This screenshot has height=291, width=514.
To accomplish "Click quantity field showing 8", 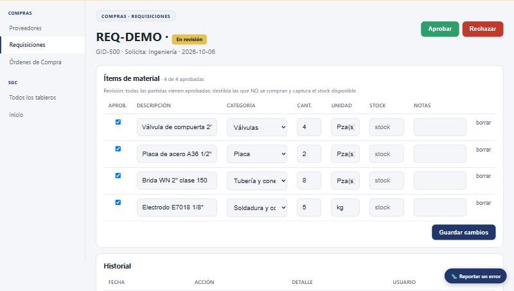I will (x=309, y=181).
